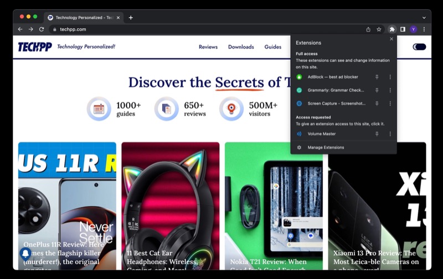Click the 500M+ visitors icon

click(x=231, y=109)
